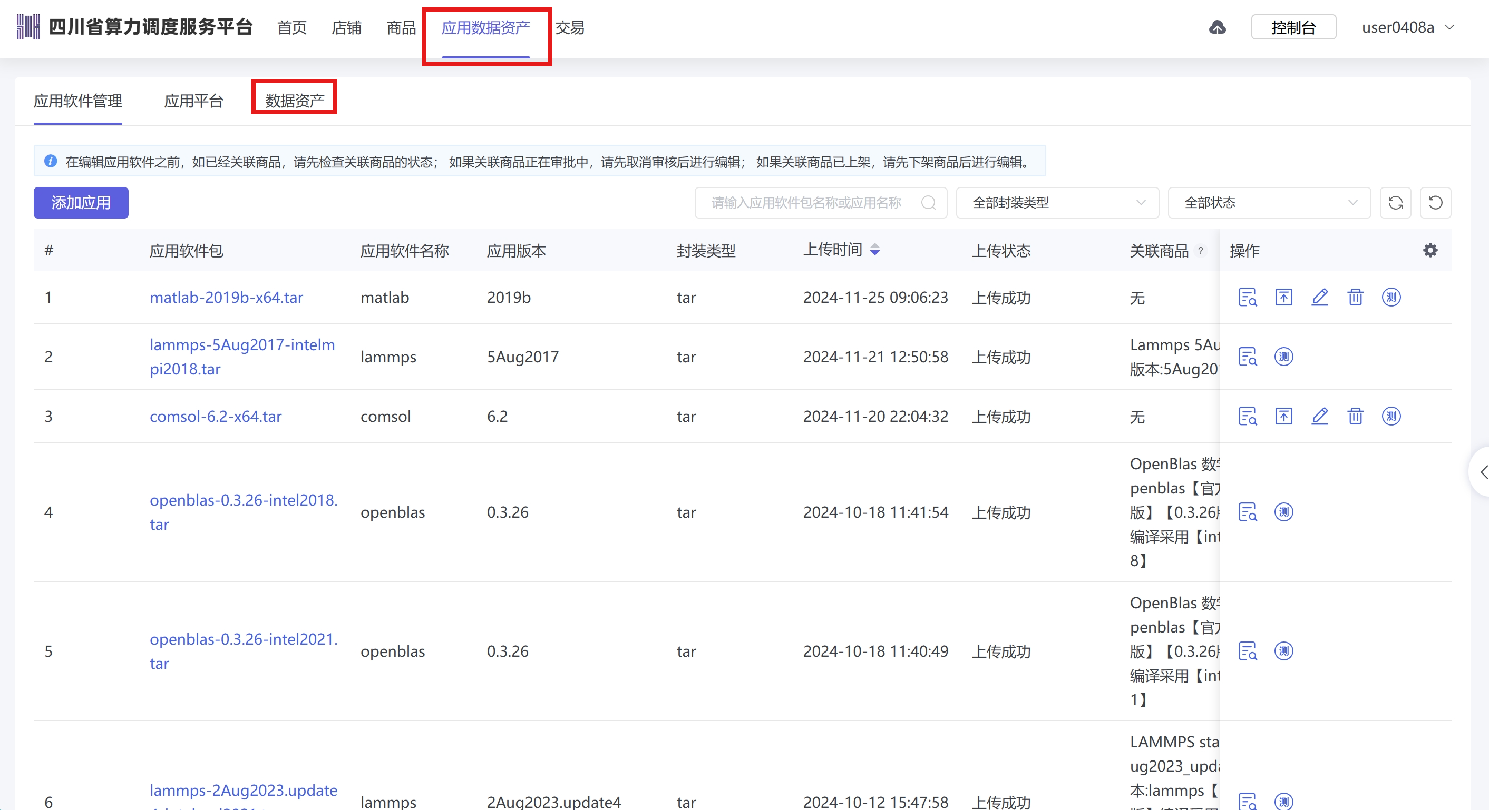Image resolution: width=1489 pixels, height=810 pixels.
Task: View details icon for comsol-6.2-x64.tar row
Action: point(1248,416)
